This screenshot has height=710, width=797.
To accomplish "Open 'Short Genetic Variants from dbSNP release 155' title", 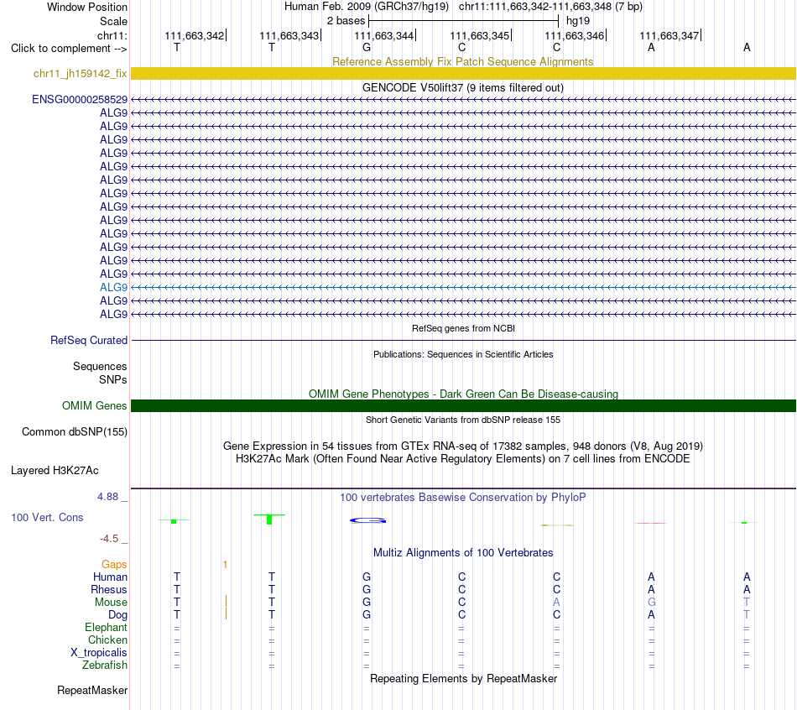I will coord(463,420).
